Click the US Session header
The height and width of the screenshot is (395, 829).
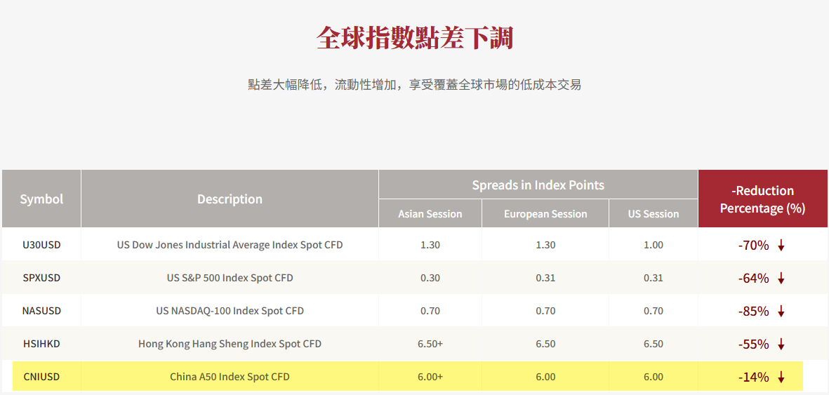point(653,213)
